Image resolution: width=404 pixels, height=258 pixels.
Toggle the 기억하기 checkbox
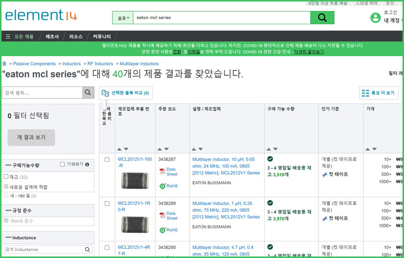pos(62,164)
